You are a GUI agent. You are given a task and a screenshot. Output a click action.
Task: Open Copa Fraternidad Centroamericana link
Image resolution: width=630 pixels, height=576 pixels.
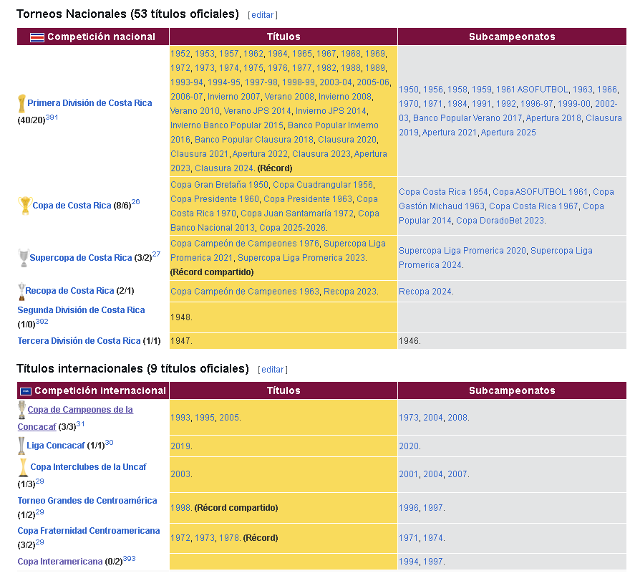click(89, 531)
